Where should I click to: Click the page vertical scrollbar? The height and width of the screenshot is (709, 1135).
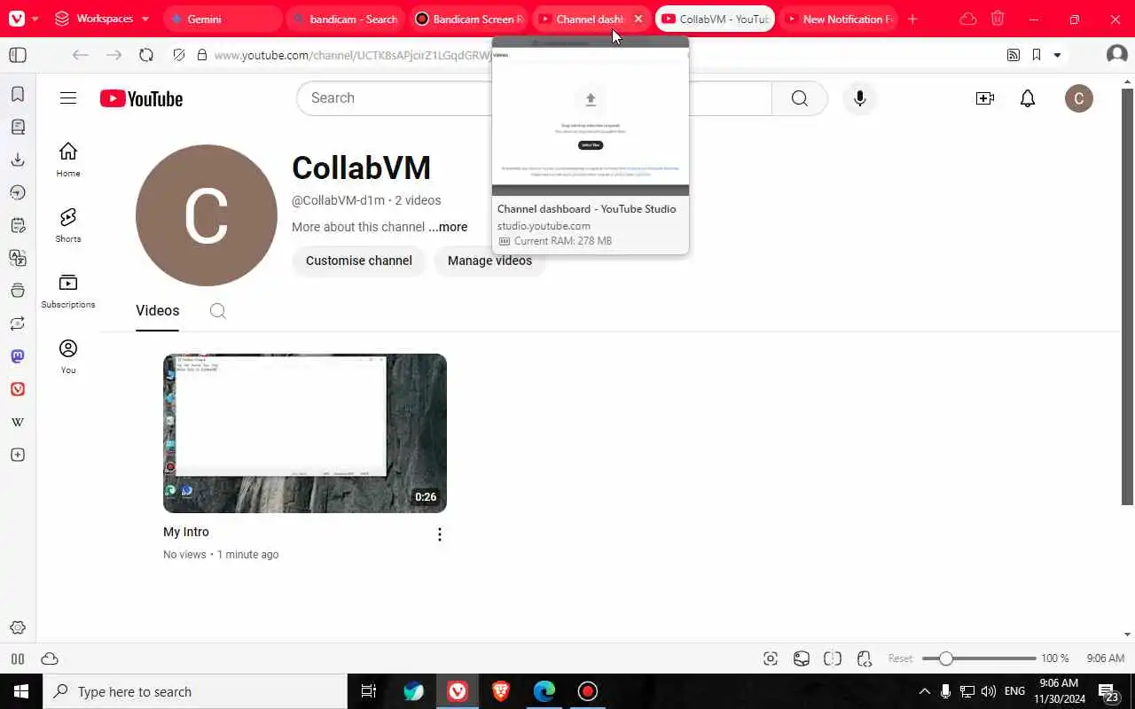click(1127, 297)
